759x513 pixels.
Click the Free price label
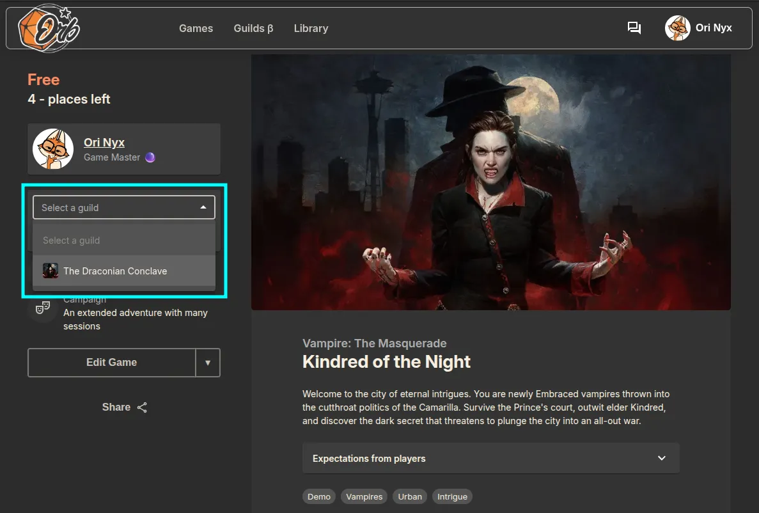[43, 79]
